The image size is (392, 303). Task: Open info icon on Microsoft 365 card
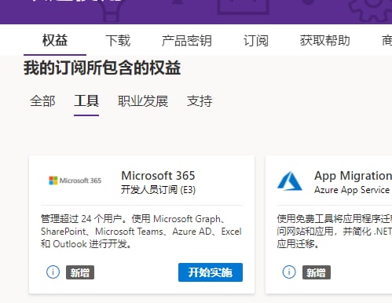coord(53,272)
